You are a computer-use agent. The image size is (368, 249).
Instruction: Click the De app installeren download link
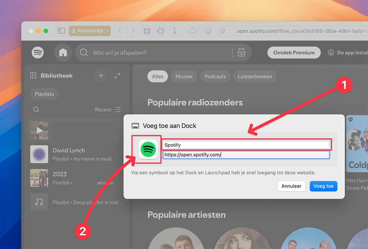click(348, 52)
